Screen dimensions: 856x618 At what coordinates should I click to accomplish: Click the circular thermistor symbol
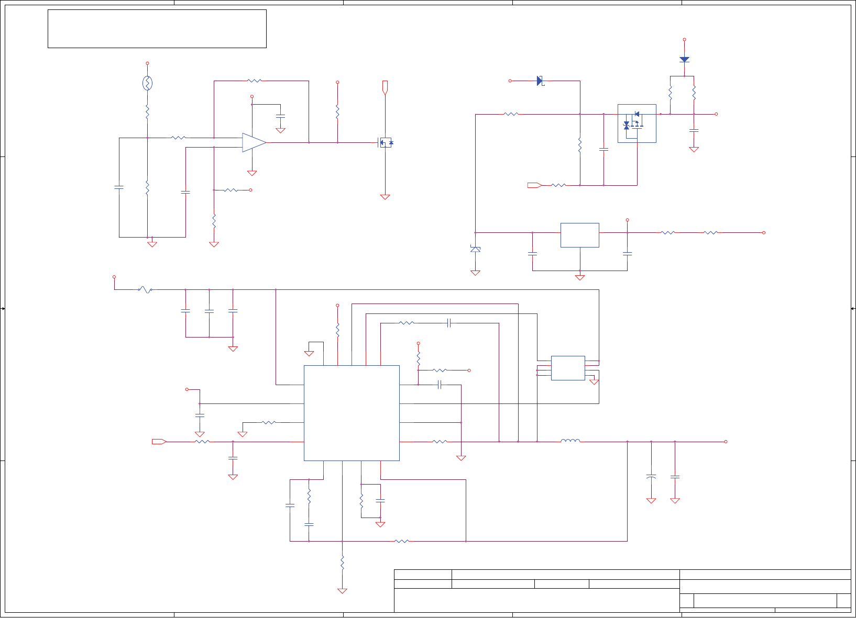click(147, 83)
